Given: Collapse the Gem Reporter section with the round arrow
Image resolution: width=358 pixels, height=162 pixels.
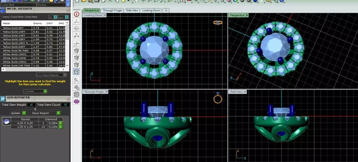Looking at the screenshot, I should [x=35, y=109].
